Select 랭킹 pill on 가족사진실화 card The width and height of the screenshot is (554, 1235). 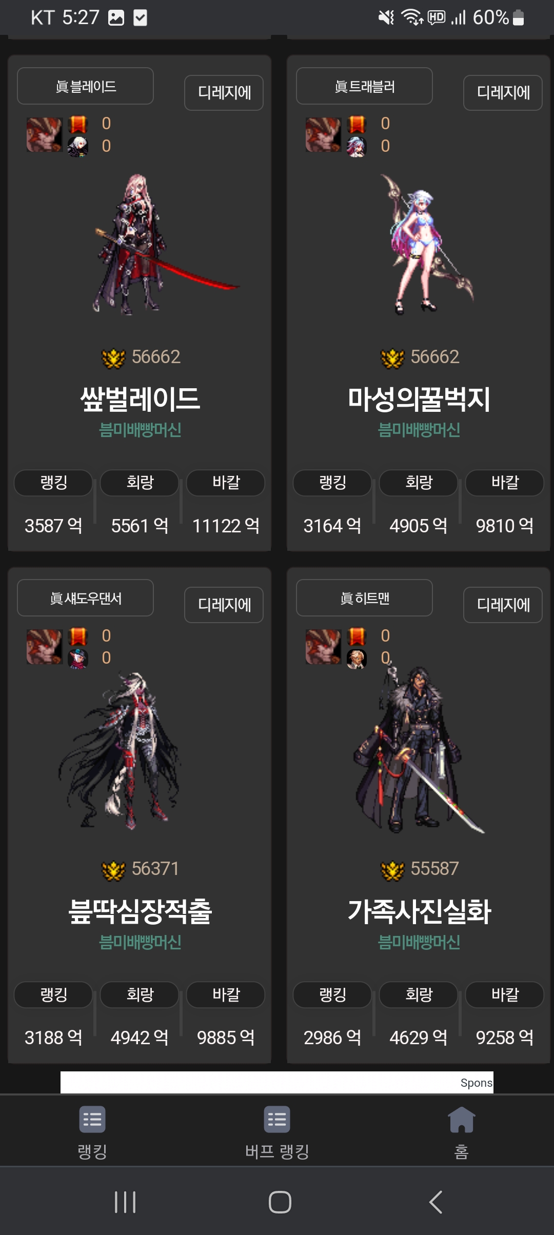pos(332,995)
